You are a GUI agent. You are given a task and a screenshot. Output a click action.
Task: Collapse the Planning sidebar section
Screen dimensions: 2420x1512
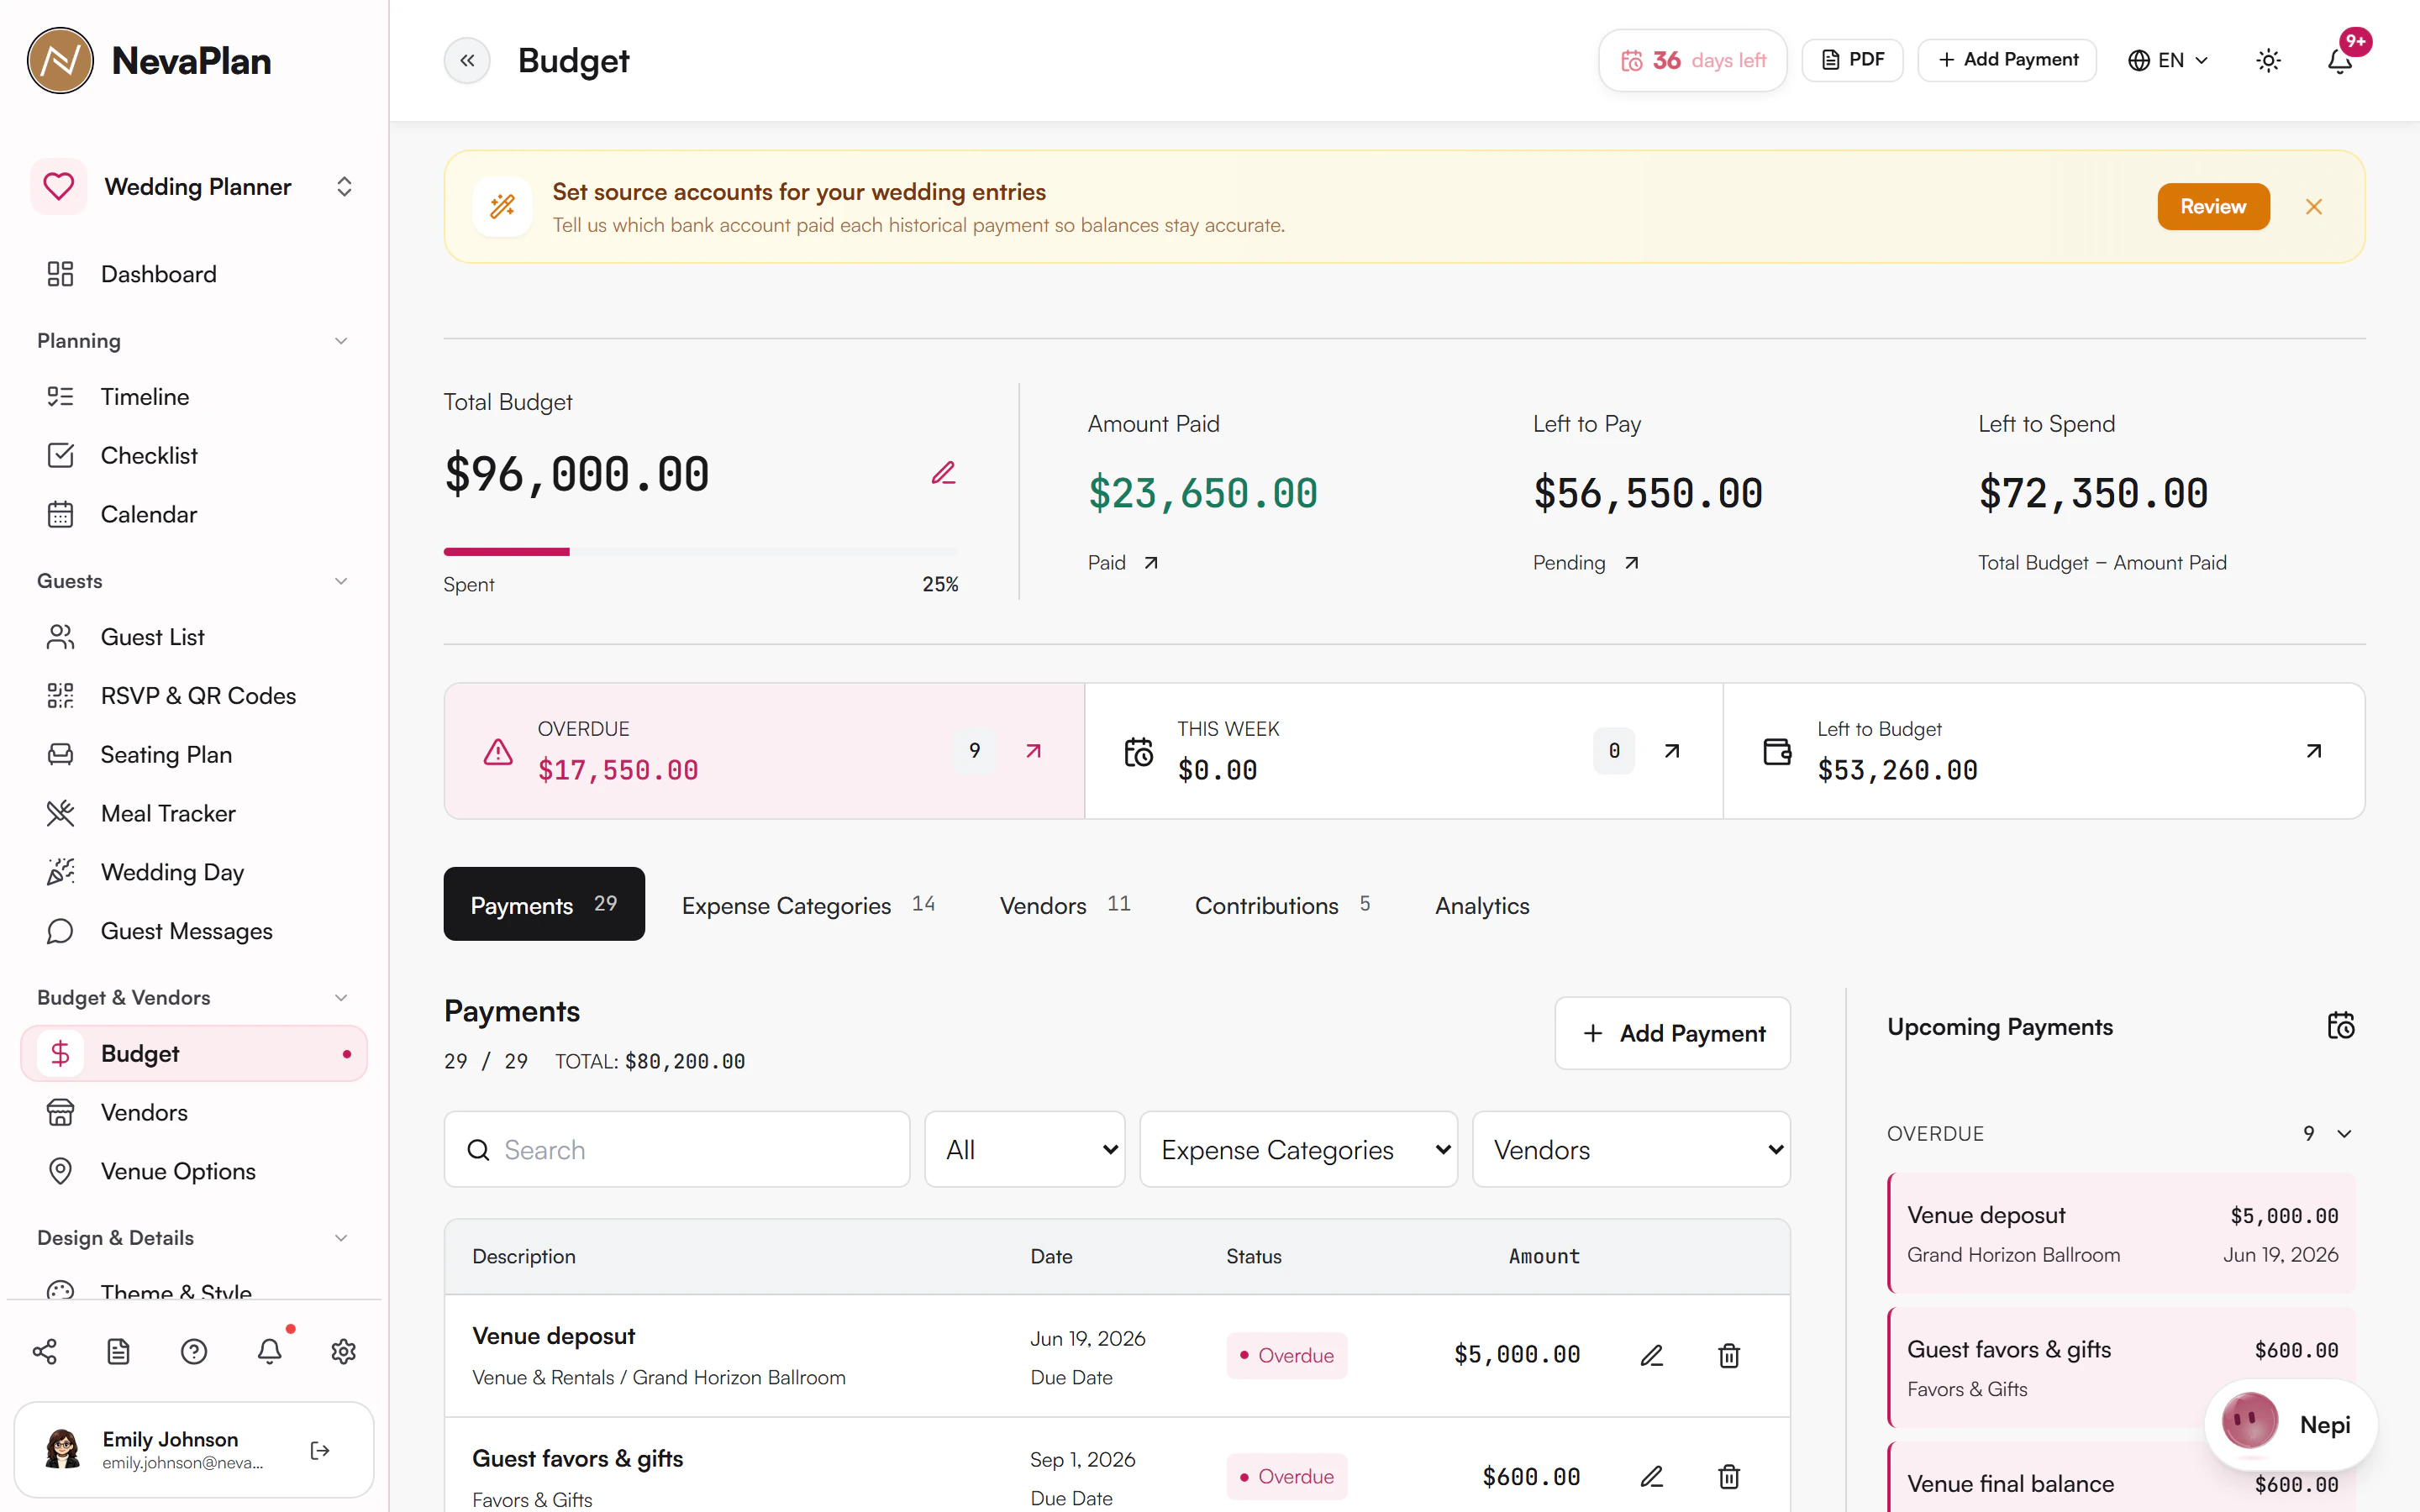341,341
